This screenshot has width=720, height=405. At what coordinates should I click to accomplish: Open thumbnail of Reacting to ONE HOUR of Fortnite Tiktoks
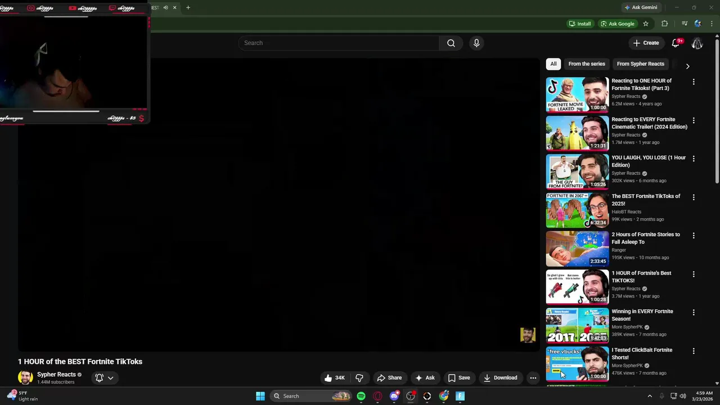[577, 94]
